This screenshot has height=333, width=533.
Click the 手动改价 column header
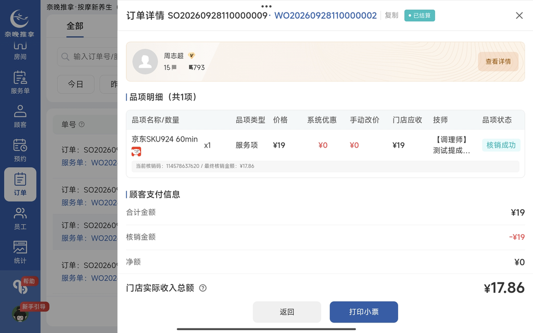tap(364, 120)
